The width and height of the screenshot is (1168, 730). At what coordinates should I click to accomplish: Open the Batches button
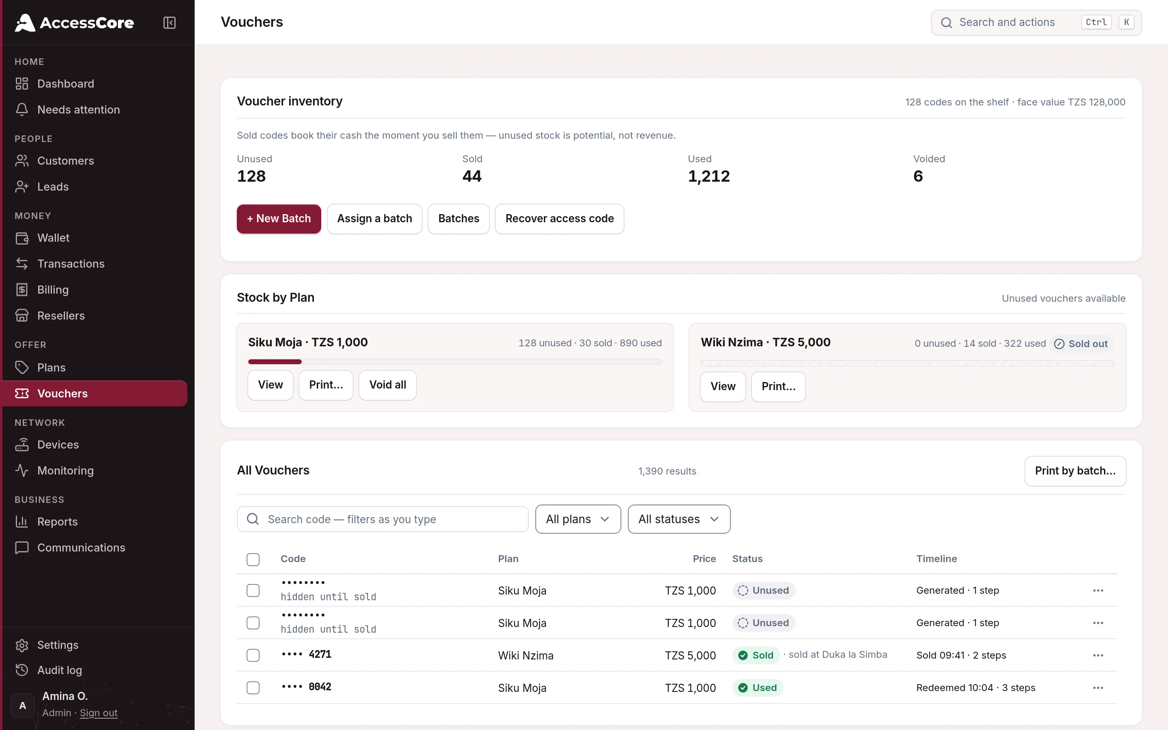click(459, 219)
